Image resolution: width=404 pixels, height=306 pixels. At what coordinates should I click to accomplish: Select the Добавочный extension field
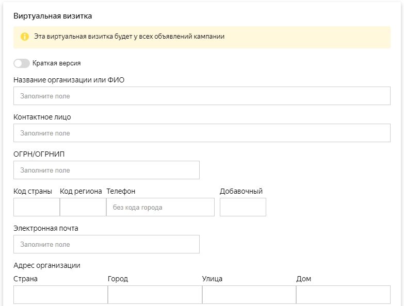coord(243,207)
